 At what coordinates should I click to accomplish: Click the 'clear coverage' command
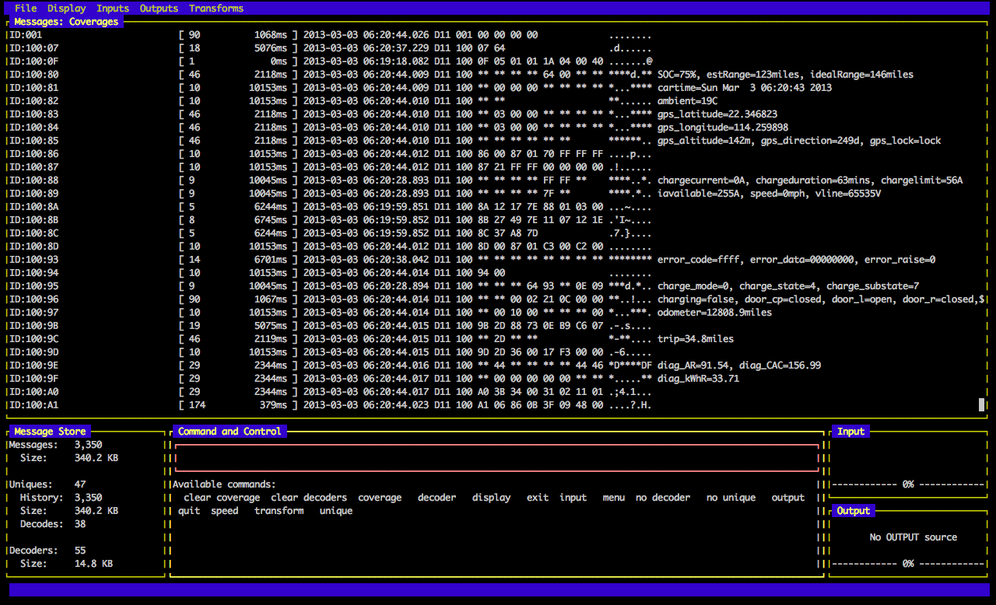coord(222,498)
